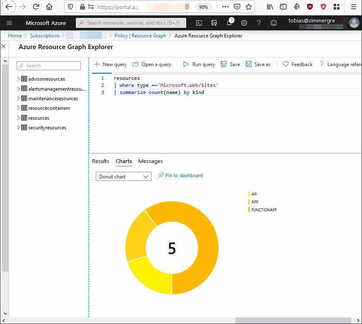This screenshot has height=324, width=362.
Task: Click the feedback smiley icon in header
Action: coord(274,23)
